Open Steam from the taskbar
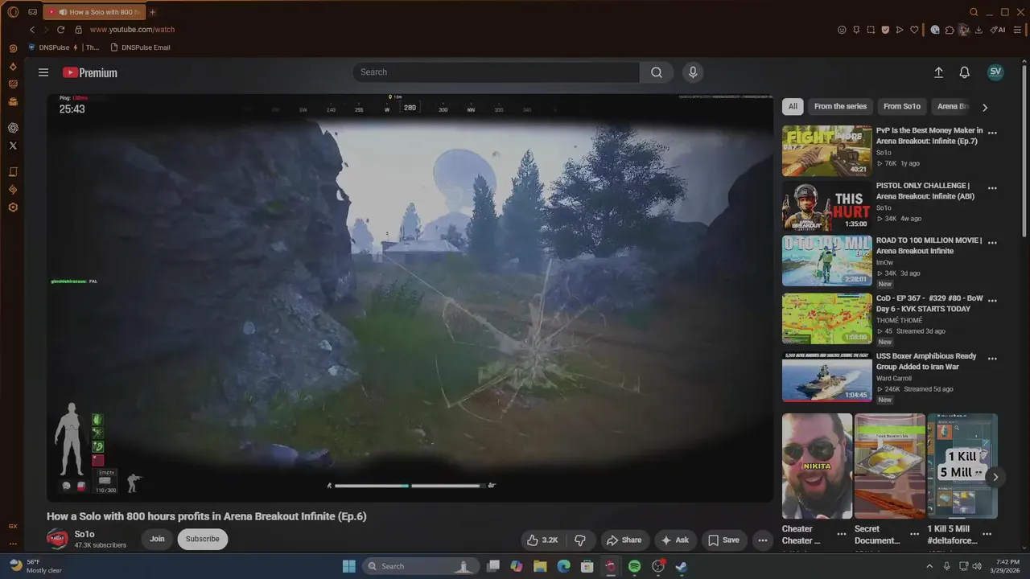This screenshot has height=579, width=1030. [x=682, y=566]
